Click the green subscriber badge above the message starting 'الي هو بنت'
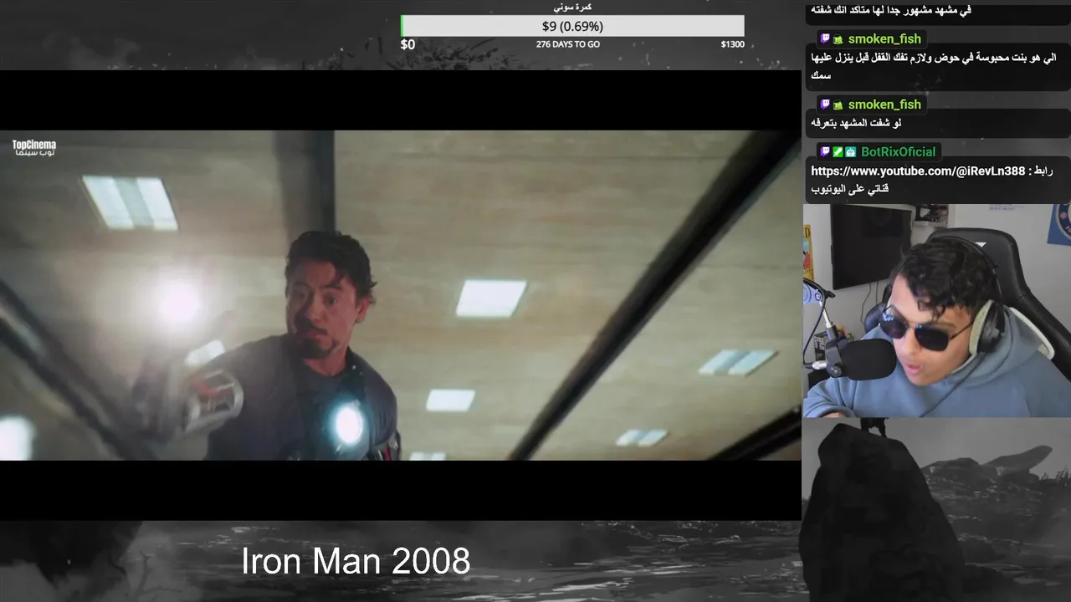 coord(838,39)
